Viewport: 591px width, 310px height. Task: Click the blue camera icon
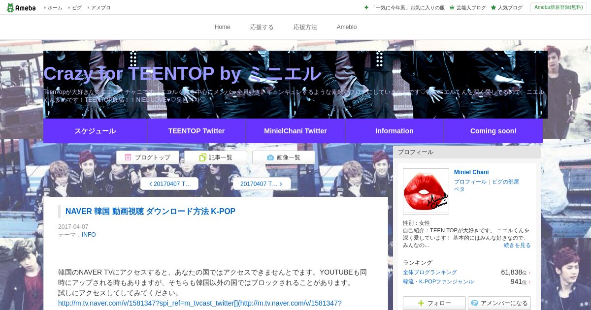click(270, 157)
